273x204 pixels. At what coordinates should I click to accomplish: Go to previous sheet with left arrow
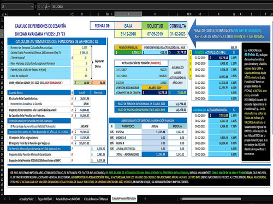[5, 199]
